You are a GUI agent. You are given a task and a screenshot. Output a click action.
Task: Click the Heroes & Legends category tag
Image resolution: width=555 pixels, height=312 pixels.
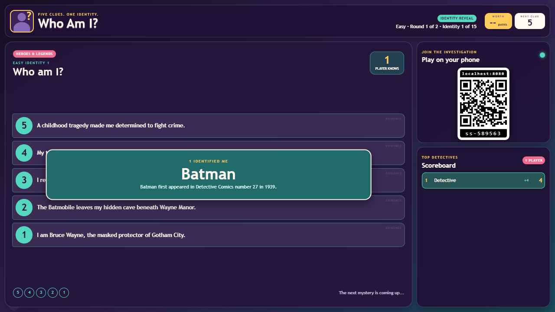point(34,54)
